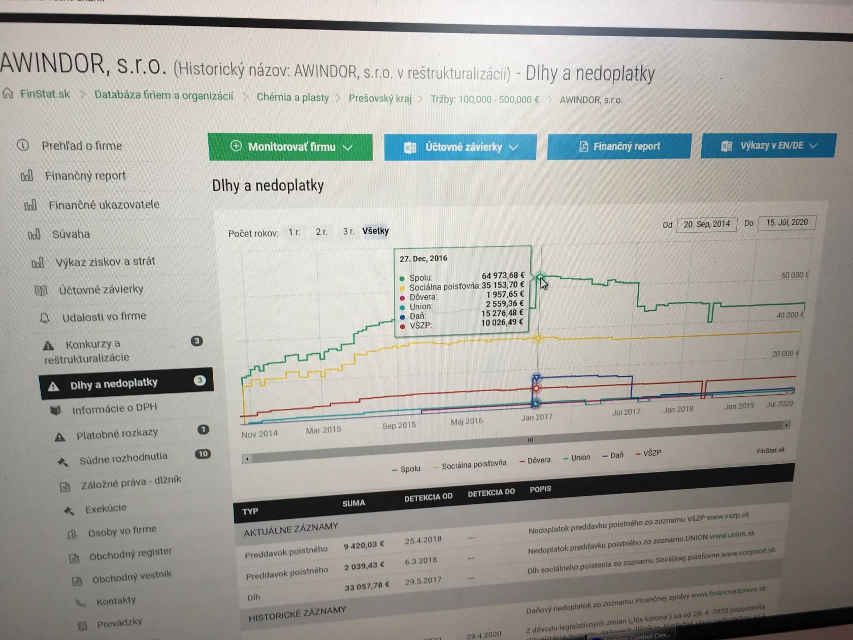
Task: Click icon beside Informácie o DPH
Action: tap(56, 410)
